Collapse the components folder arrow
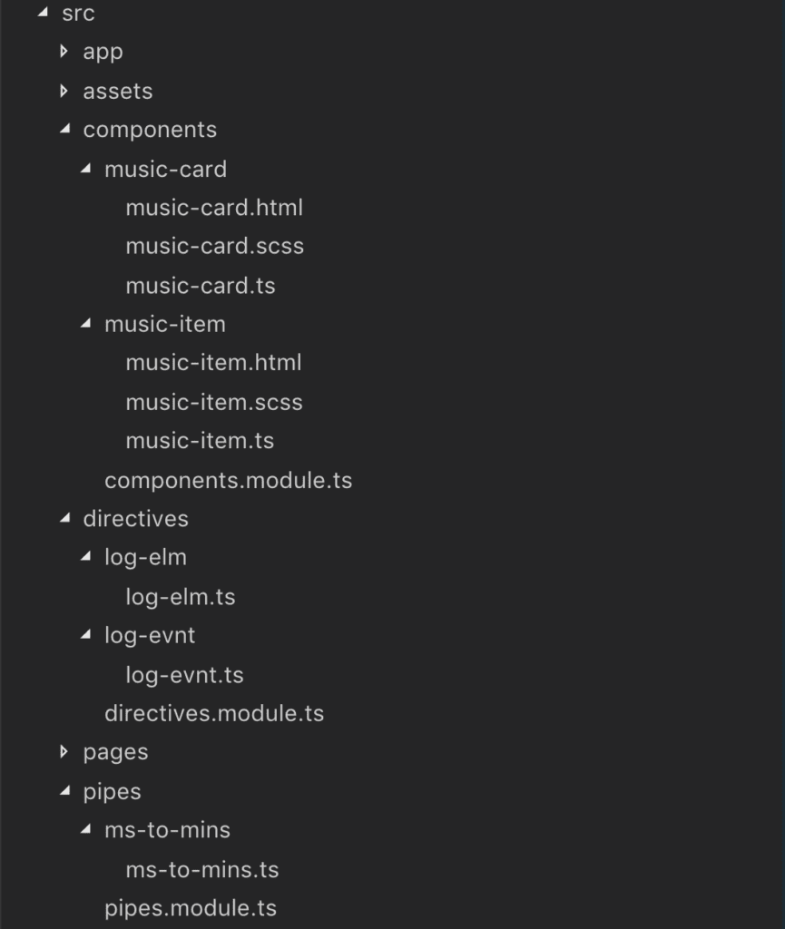The height and width of the screenshot is (929, 785). tap(64, 130)
